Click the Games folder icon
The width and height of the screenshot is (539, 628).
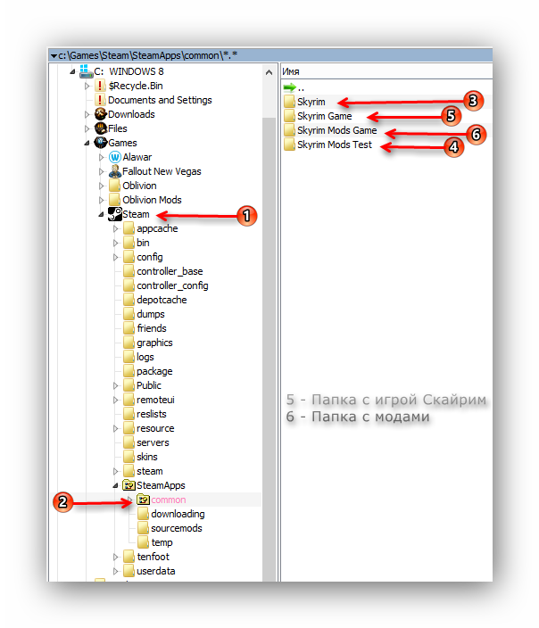click(x=100, y=143)
